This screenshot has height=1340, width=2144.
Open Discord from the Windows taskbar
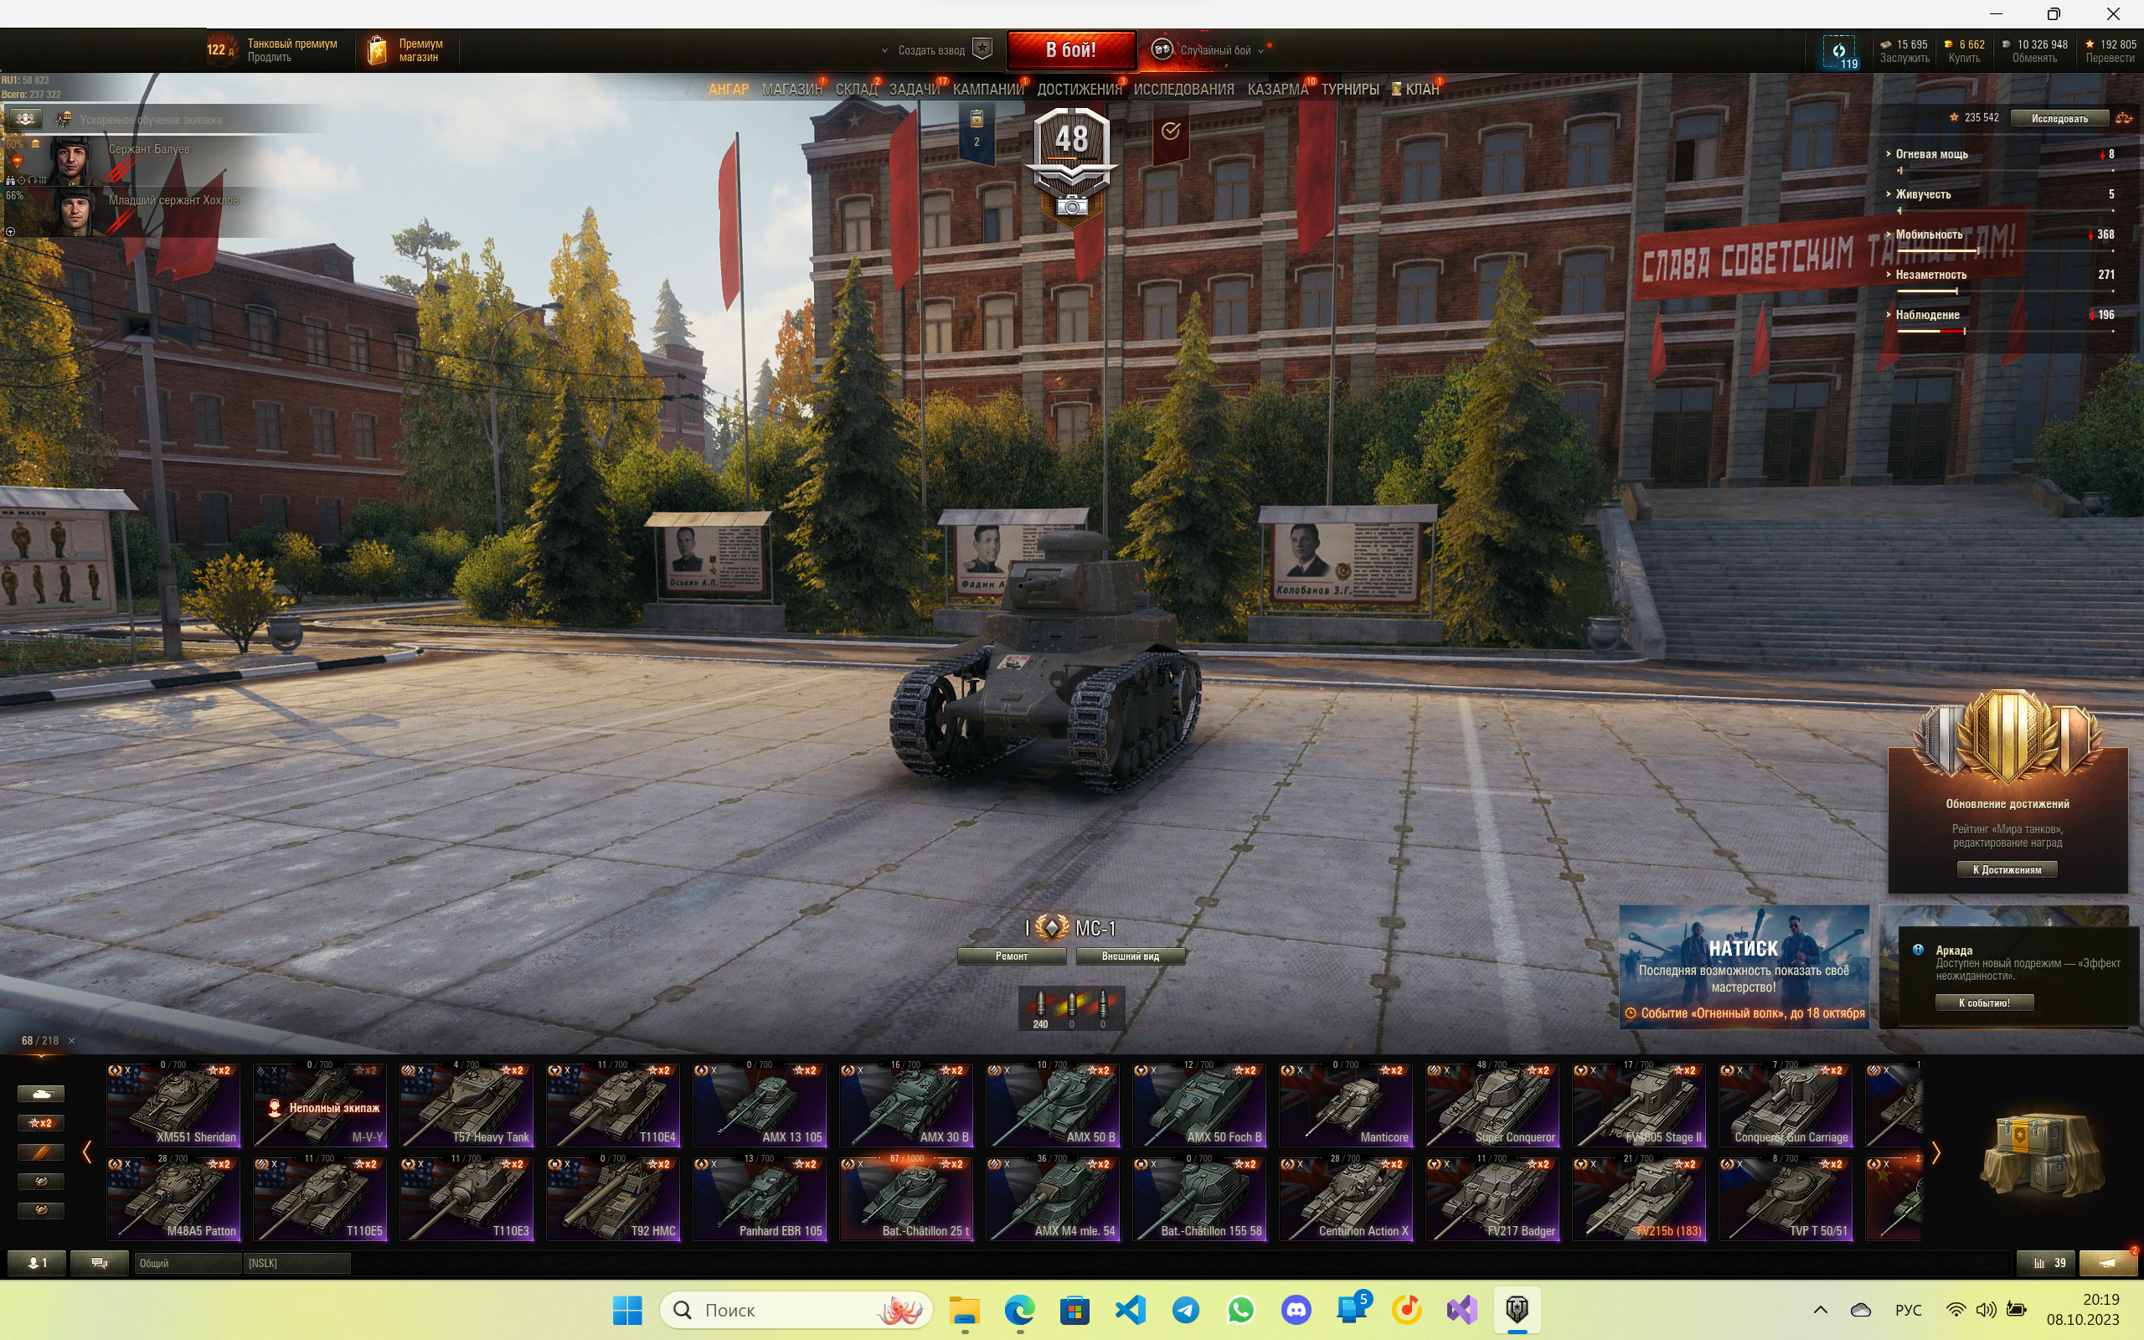[1296, 1310]
